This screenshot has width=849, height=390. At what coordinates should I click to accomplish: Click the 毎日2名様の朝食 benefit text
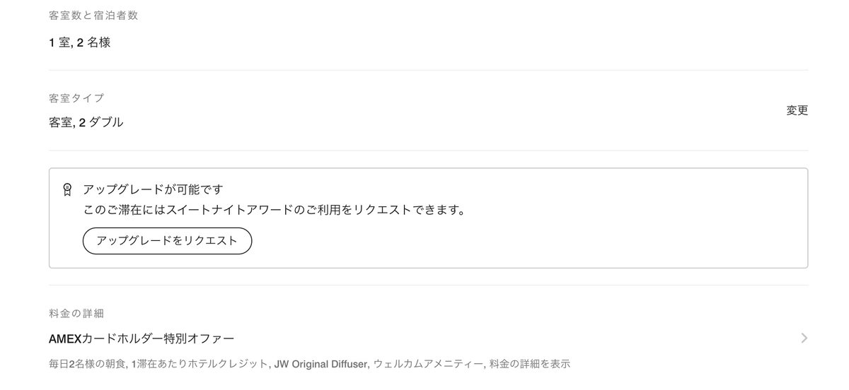click(87, 365)
